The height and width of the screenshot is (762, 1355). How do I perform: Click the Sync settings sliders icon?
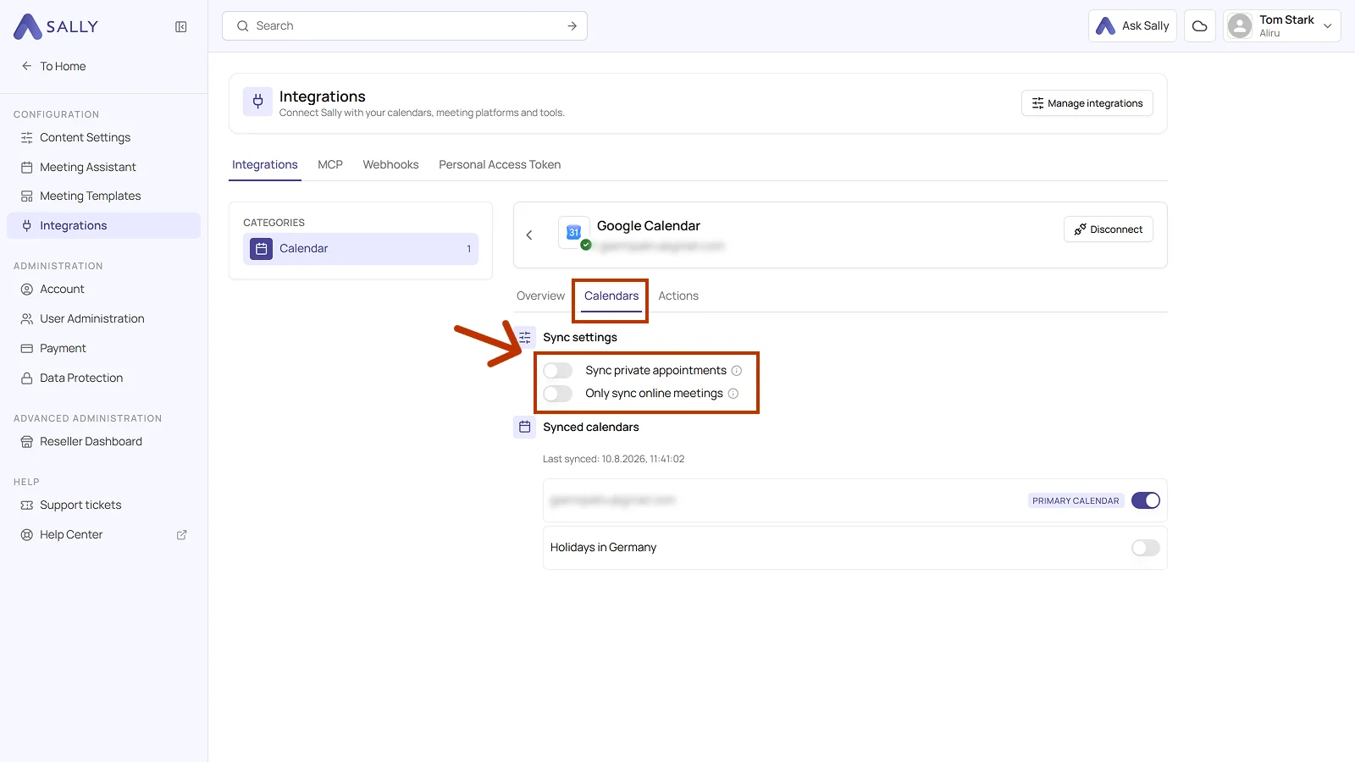[525, 337]
